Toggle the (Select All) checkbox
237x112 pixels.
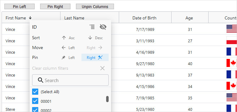(x=35, y=92)
